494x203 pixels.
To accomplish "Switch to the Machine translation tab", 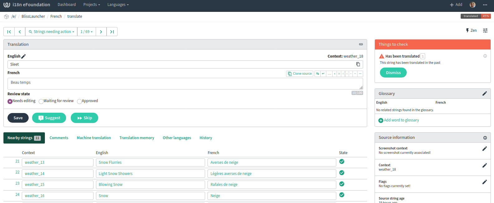I will tap(94, 138).
